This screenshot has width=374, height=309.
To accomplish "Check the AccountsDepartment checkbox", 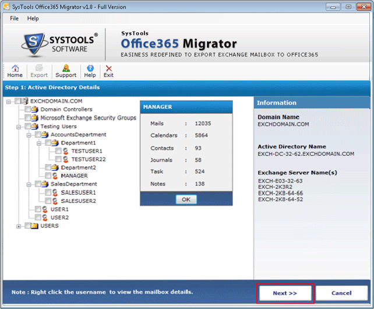I will click(38, 135).
